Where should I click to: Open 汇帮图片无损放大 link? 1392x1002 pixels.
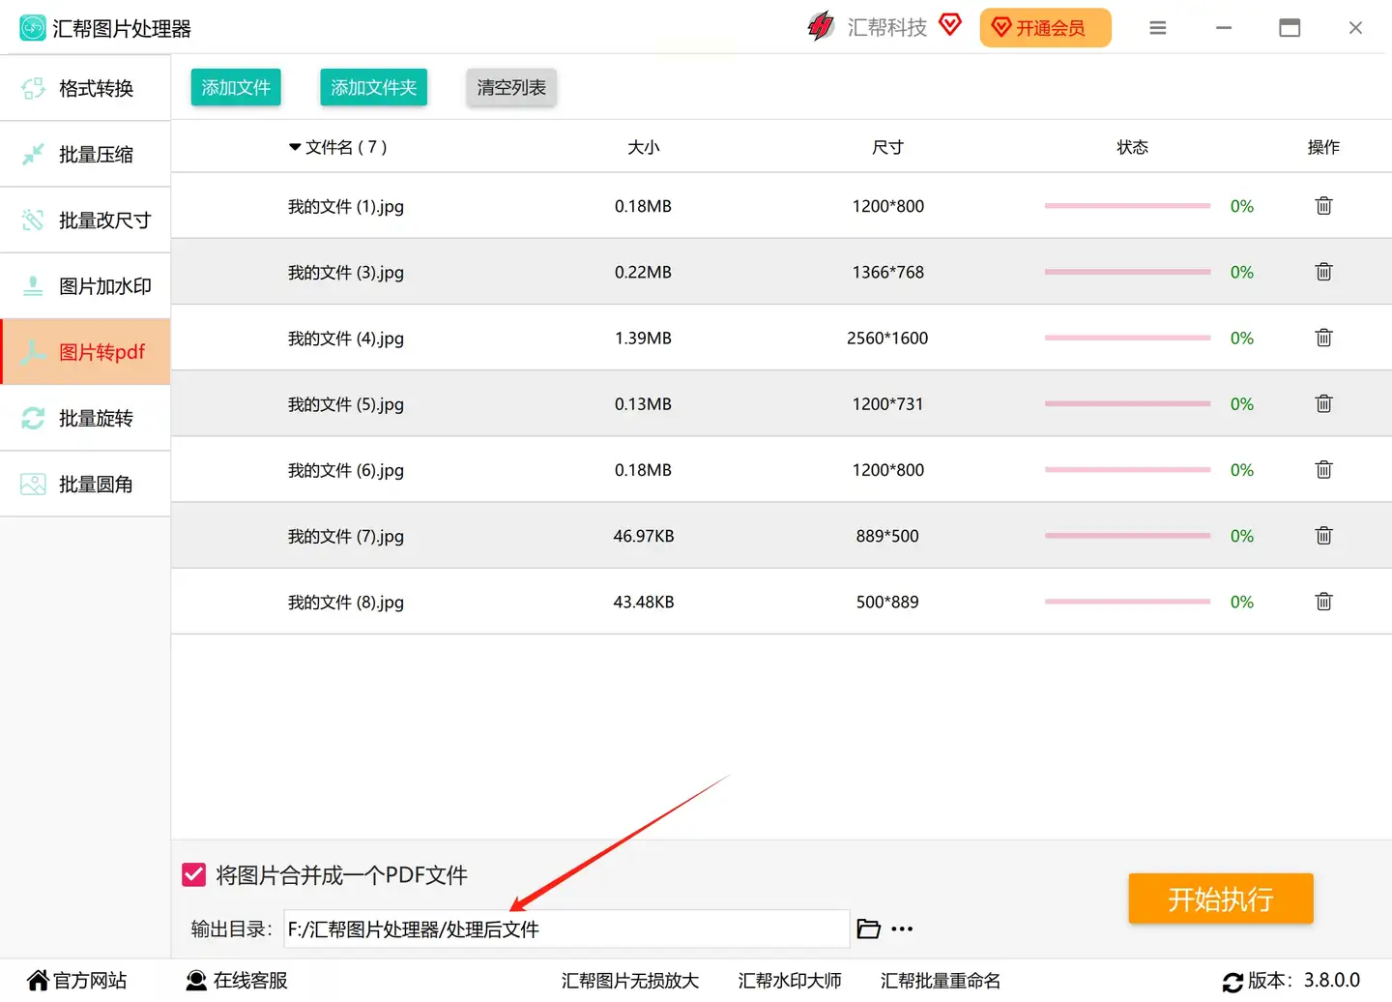click(629, 981)
